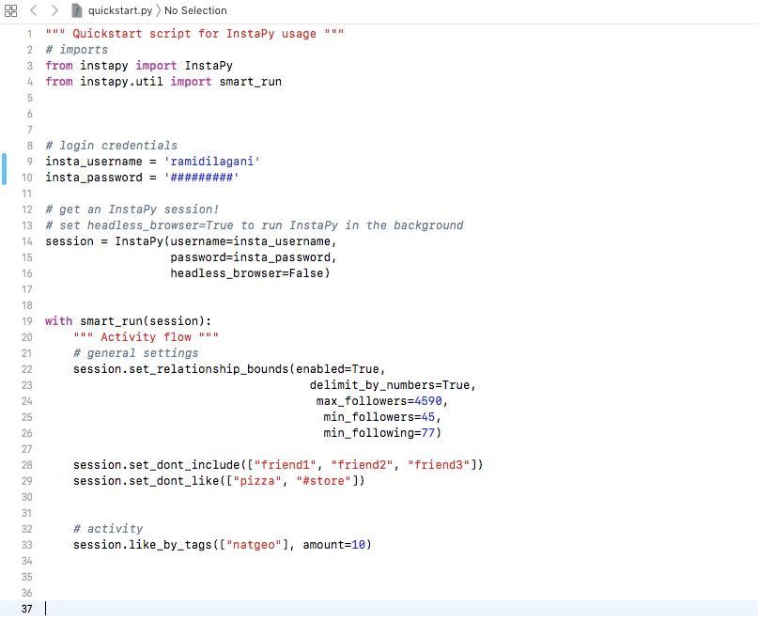Click line number 37 in the gutter
This screenshot has height=621, width=758.
(x=27, y=609)
